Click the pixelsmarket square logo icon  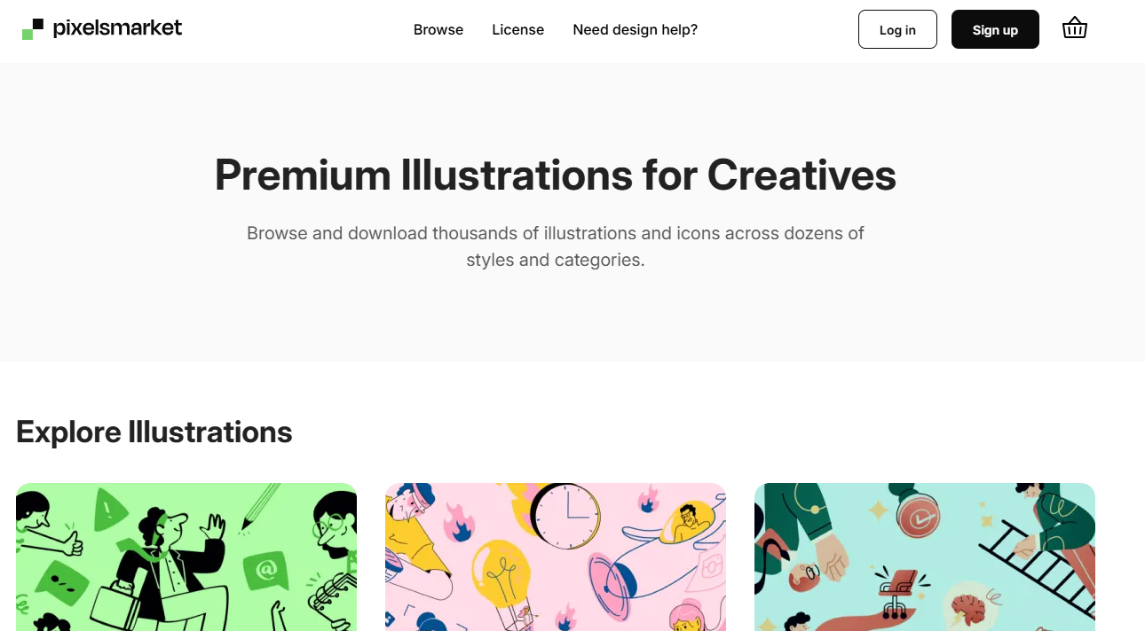[x=33, y=29]
